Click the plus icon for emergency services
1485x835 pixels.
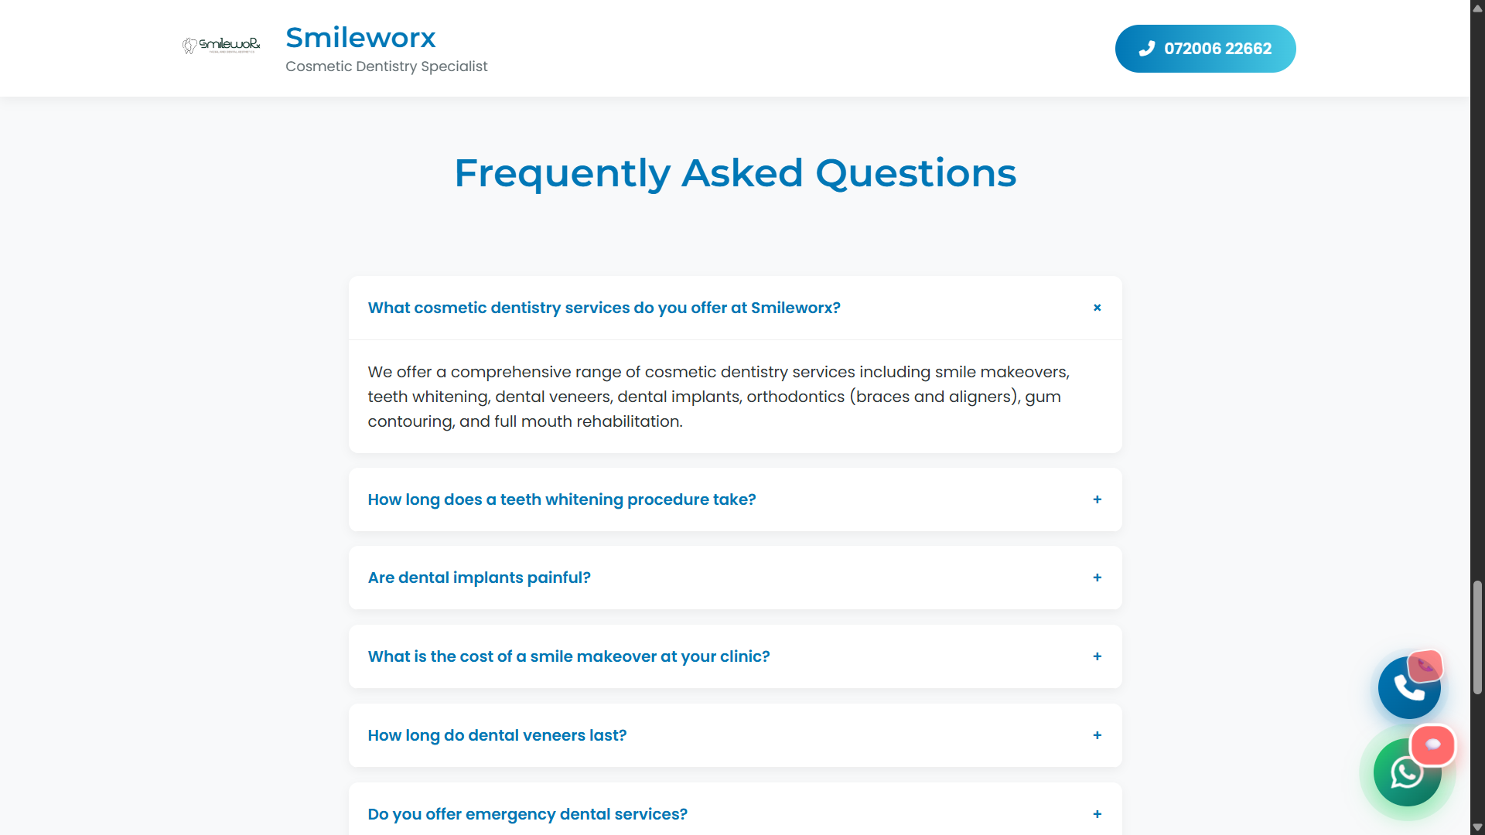tap(1097, 814)
